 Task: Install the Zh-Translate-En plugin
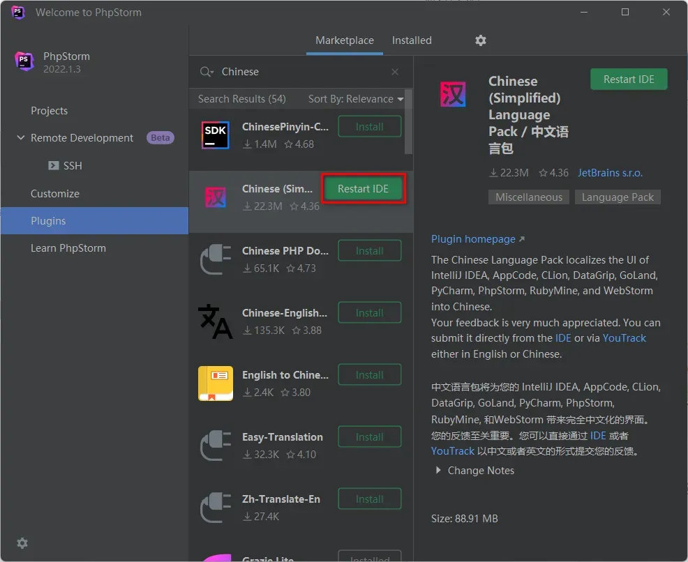pyautogui.click(x=369, y=499)
